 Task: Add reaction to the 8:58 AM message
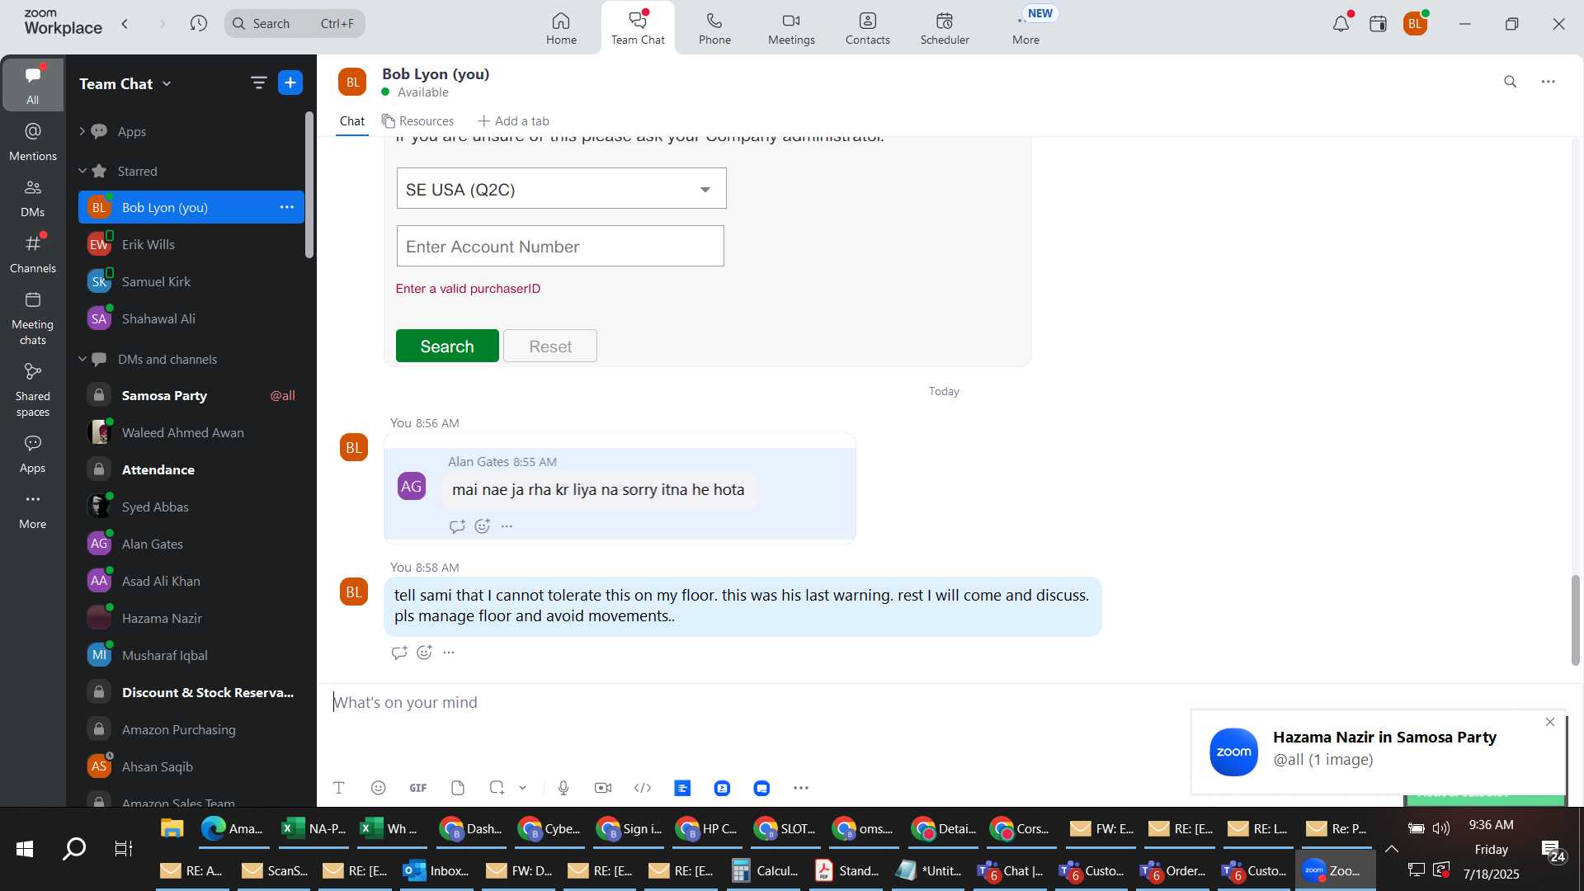(x=425, y=653)
